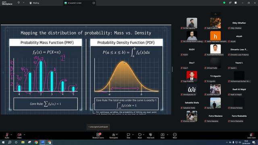
Task: Show hidden system tray icons
Action: click(227, 142)
